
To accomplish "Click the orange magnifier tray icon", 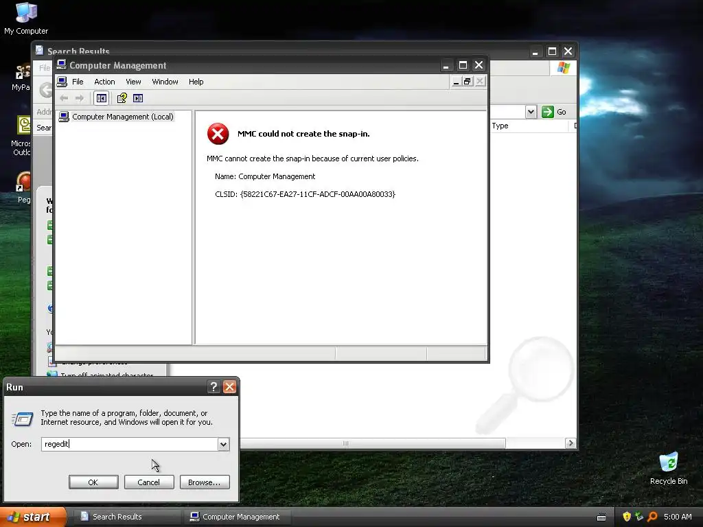I will (652, 517).
